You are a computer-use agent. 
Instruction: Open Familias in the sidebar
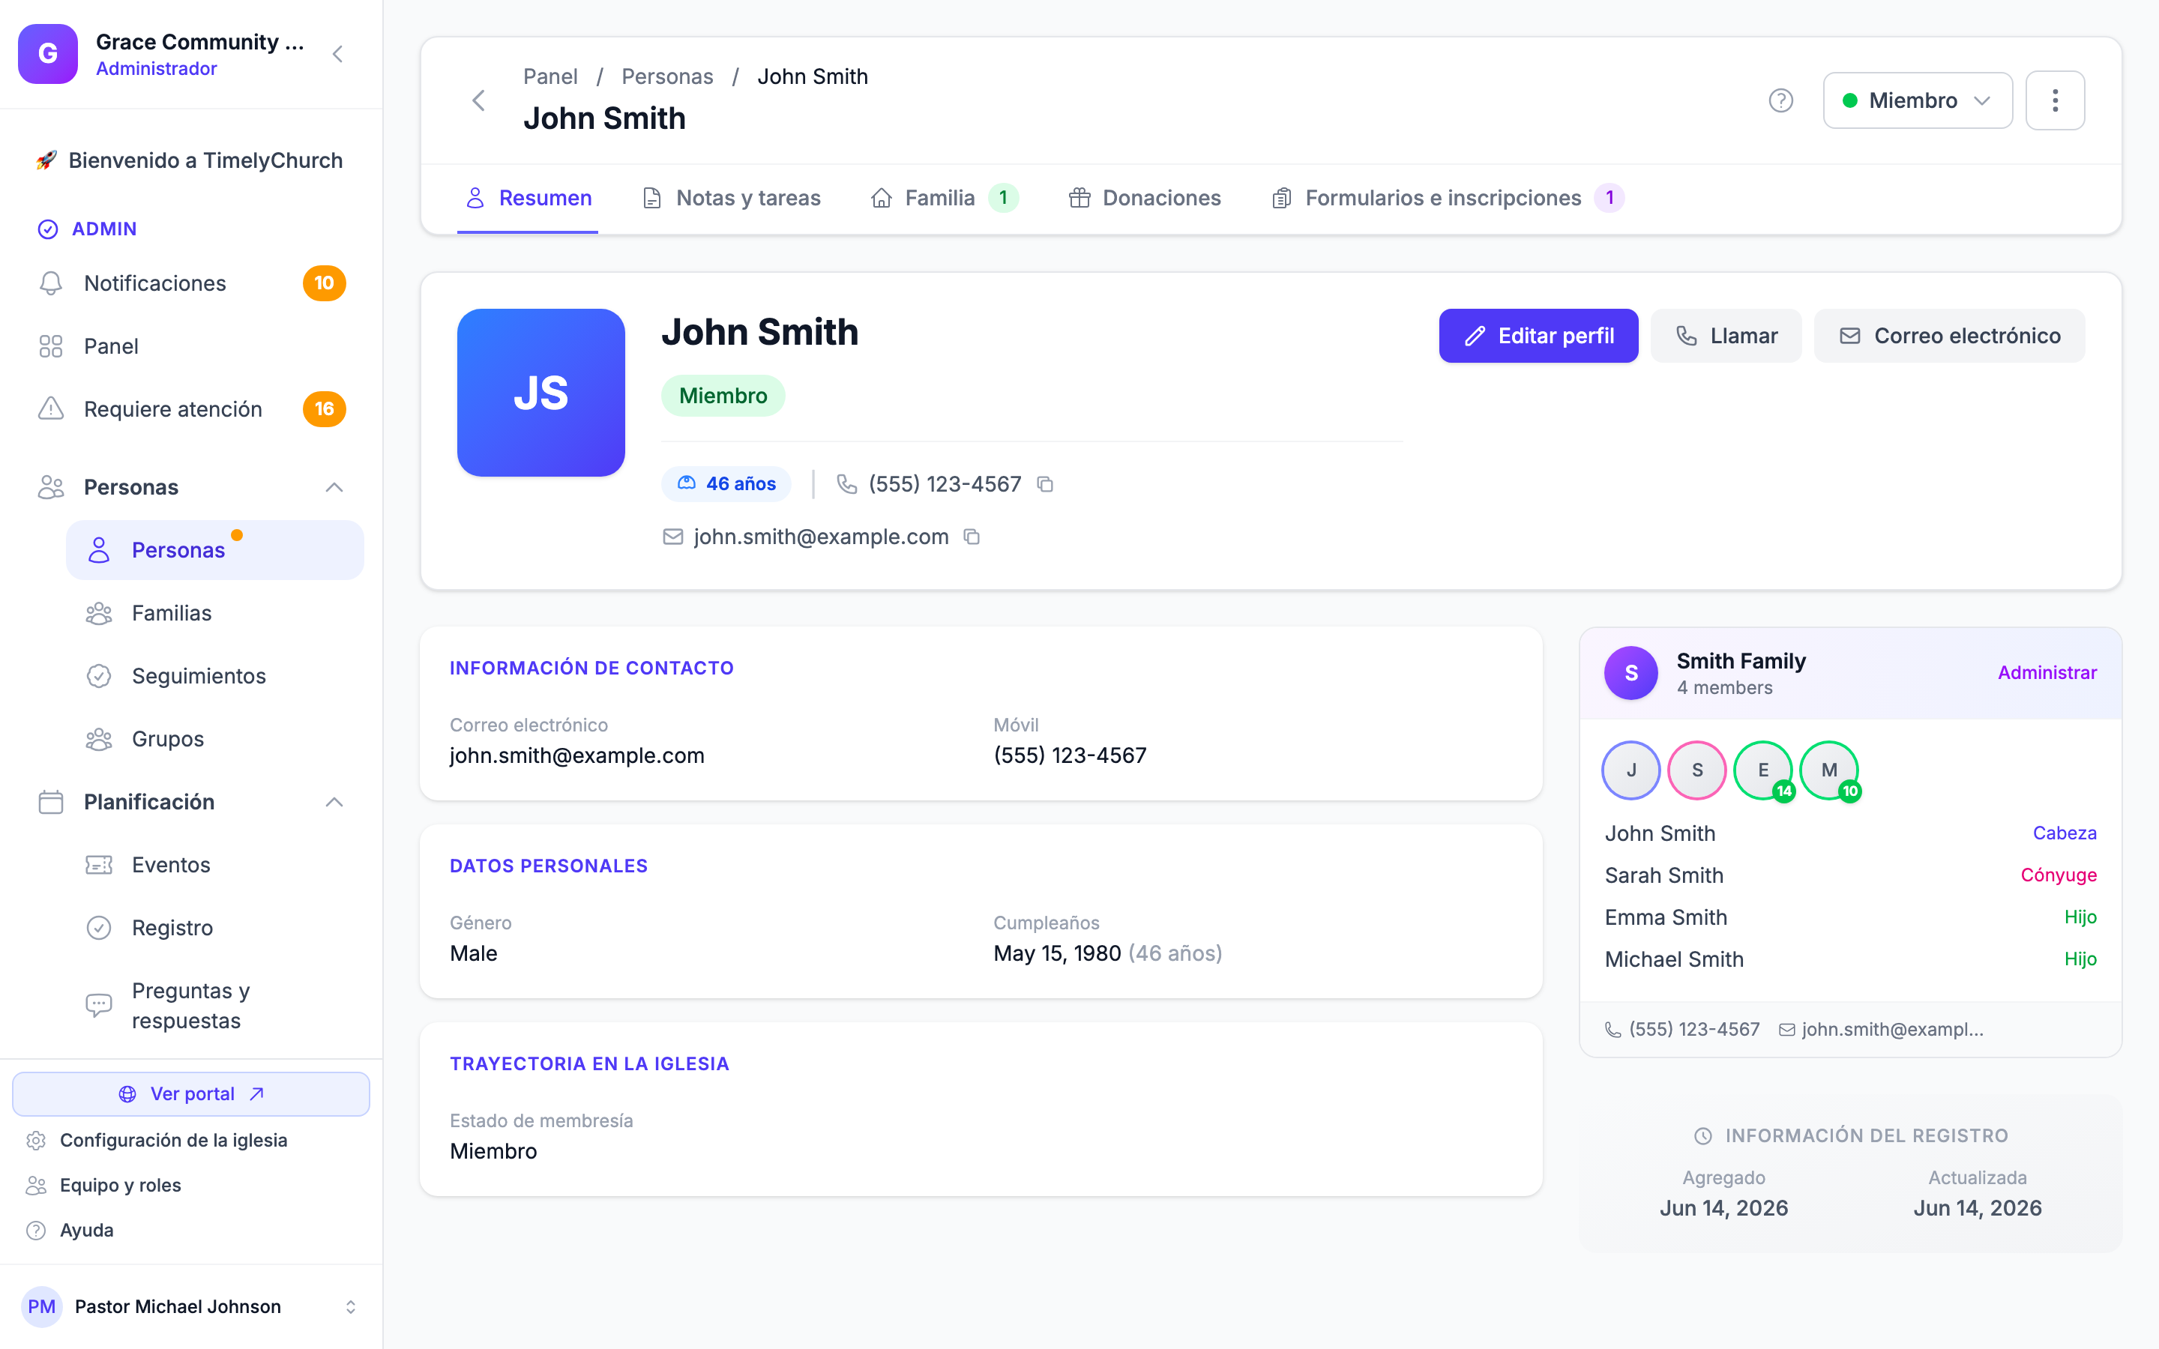(x=215, y=614)
